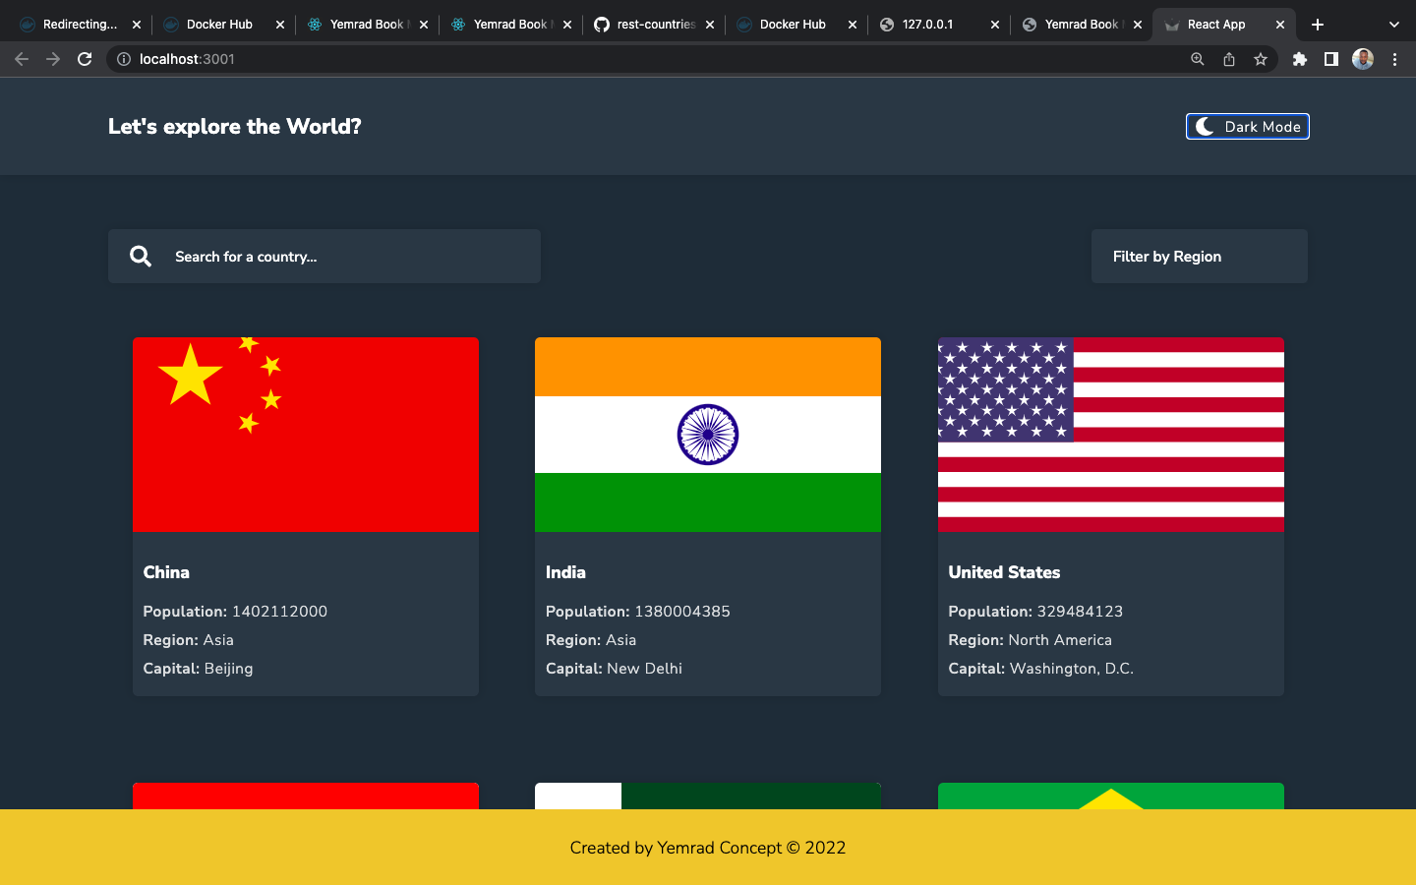Click the Yemrad Concept footer text
Viewport: 1416px width, 885px height.
(707, 848)
